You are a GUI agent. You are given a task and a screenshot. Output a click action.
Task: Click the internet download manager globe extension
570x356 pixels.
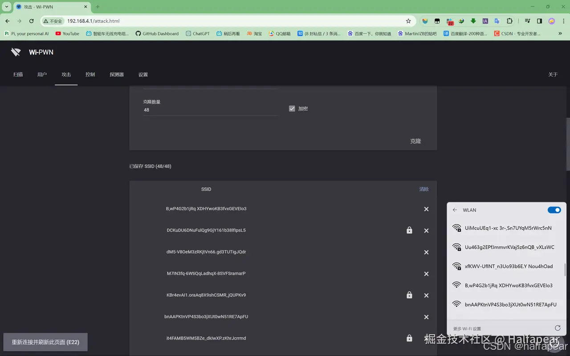coord(461,21)
